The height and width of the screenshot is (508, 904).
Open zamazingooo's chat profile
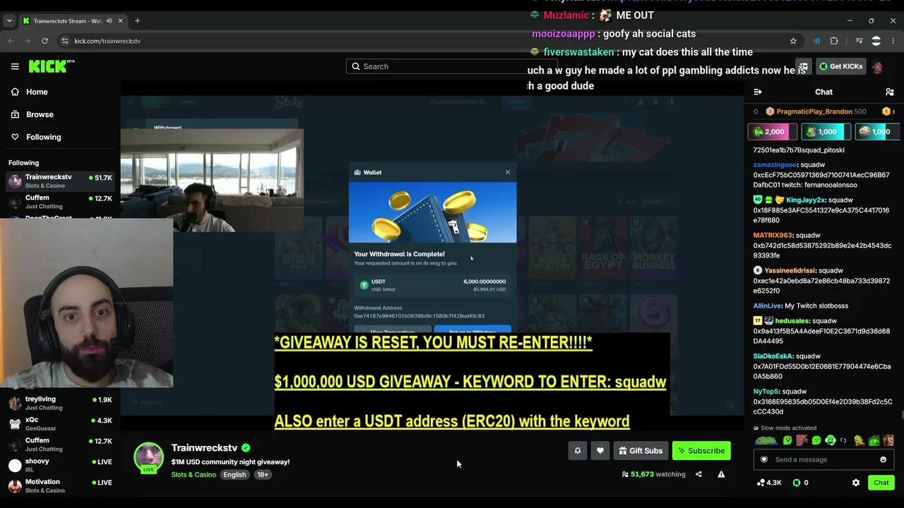pos(775,164)
